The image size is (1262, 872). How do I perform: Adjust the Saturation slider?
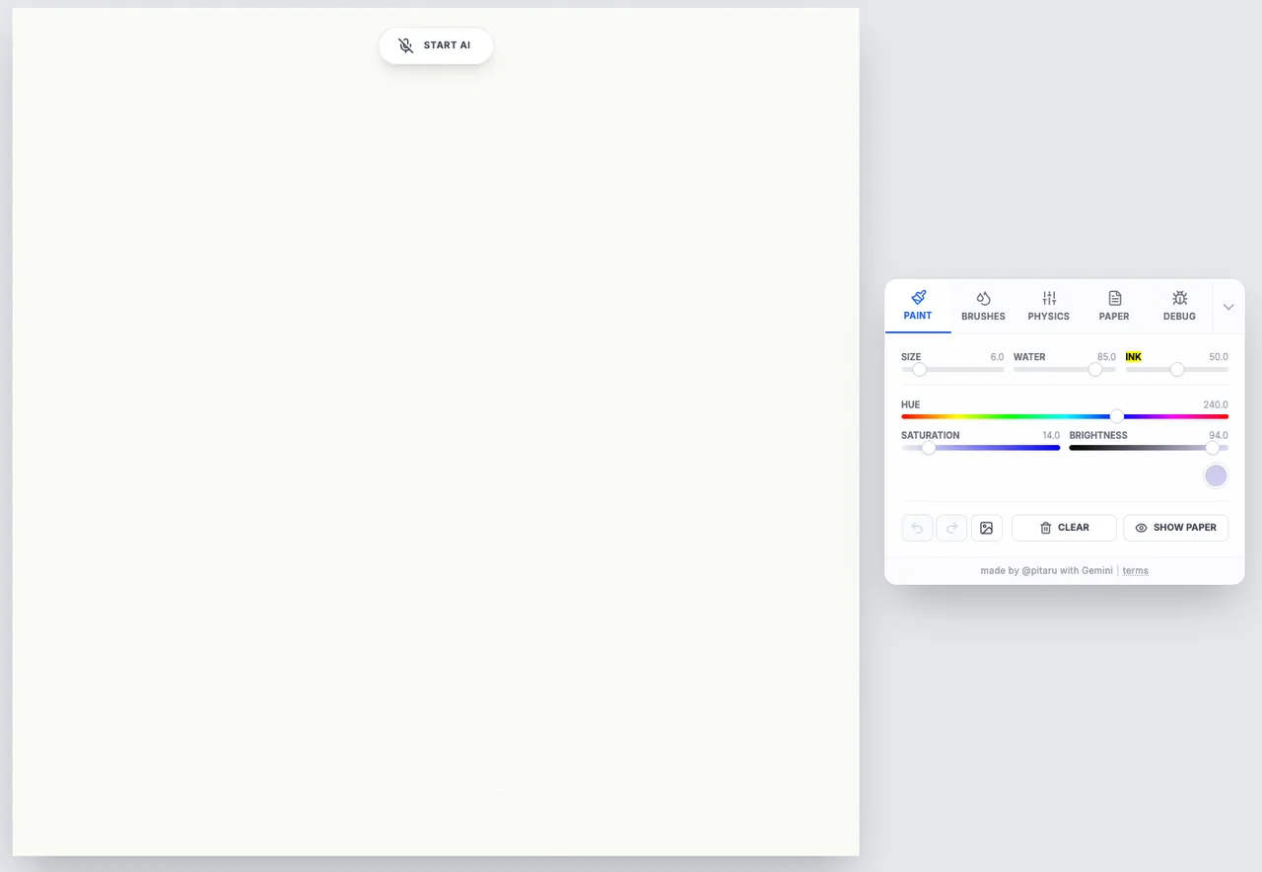tap(980, 448)
